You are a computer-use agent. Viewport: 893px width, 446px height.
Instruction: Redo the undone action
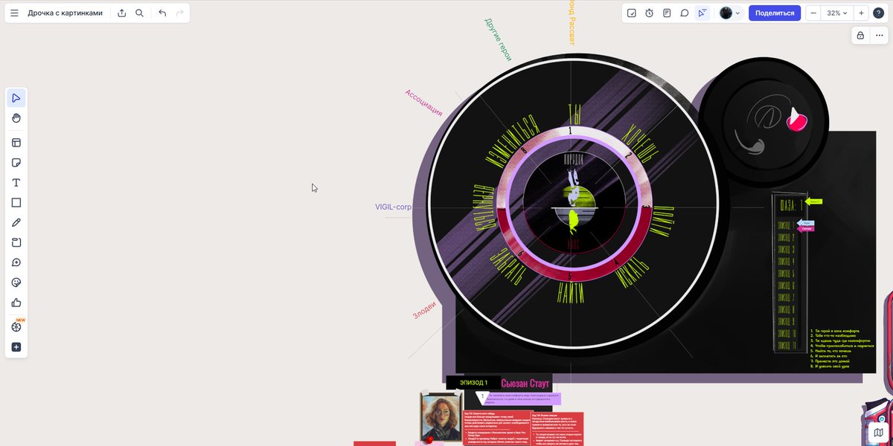point(180,13)
